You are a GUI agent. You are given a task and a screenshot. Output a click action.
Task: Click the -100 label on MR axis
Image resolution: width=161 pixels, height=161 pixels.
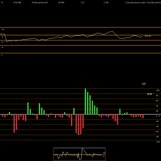(x=158, y=142)
